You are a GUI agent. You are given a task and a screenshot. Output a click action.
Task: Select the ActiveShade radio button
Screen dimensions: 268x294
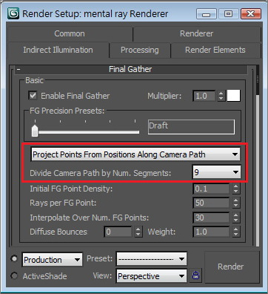coord(14,275)
